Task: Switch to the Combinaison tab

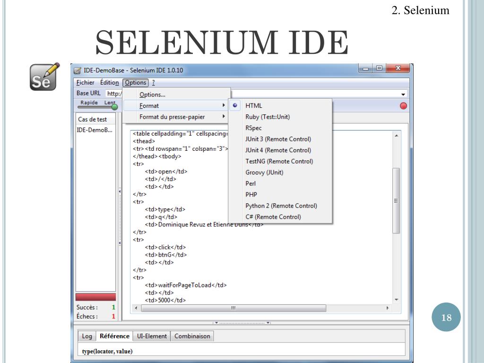Action: pos(192,336)
